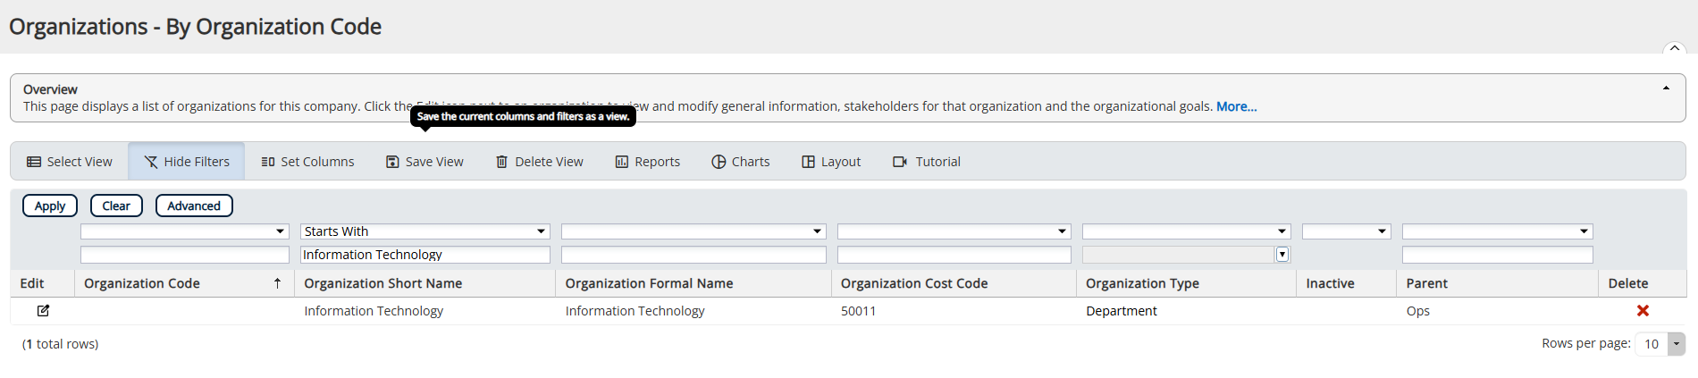
Task: Delete the Information Technology row with red X
Action: [x=1643, y=311]
